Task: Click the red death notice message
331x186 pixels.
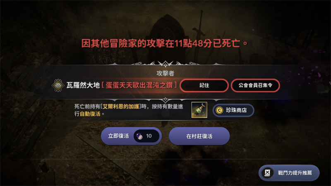Action: [x=164, y=43]
